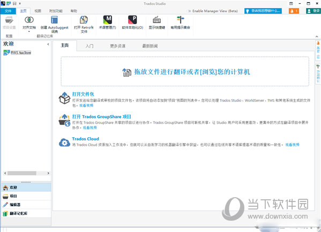Open the Trados Cloud link
The width and height of the screenshot is (321, 232).
(x=85, y=139)
